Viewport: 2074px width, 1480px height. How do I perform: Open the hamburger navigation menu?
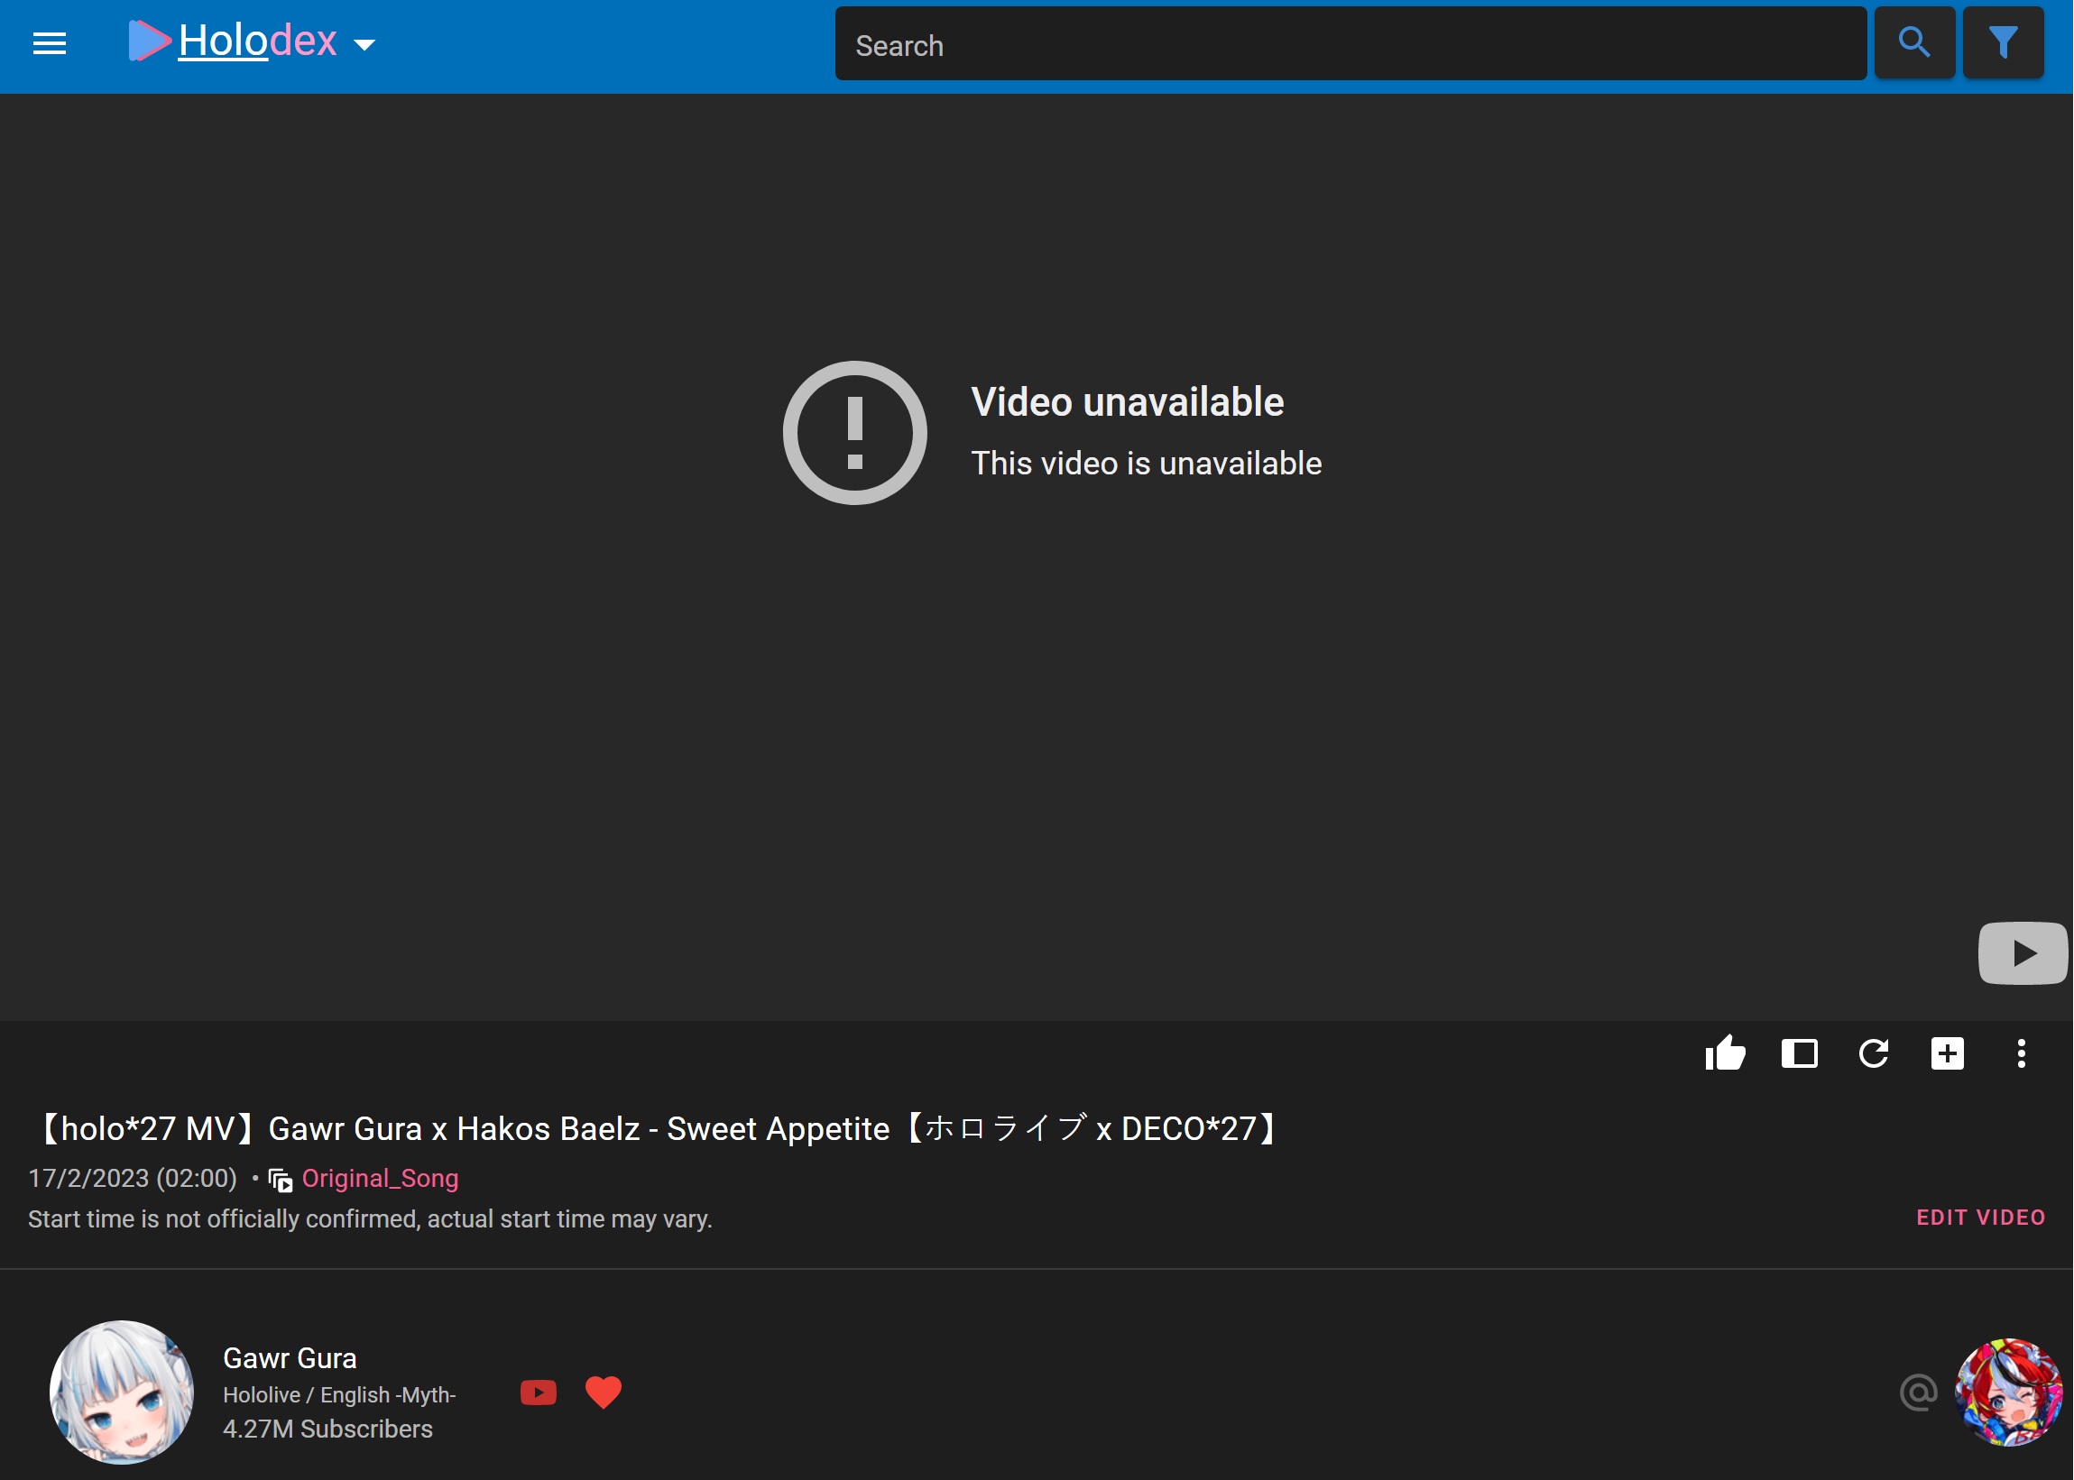[x=50, y=42]
